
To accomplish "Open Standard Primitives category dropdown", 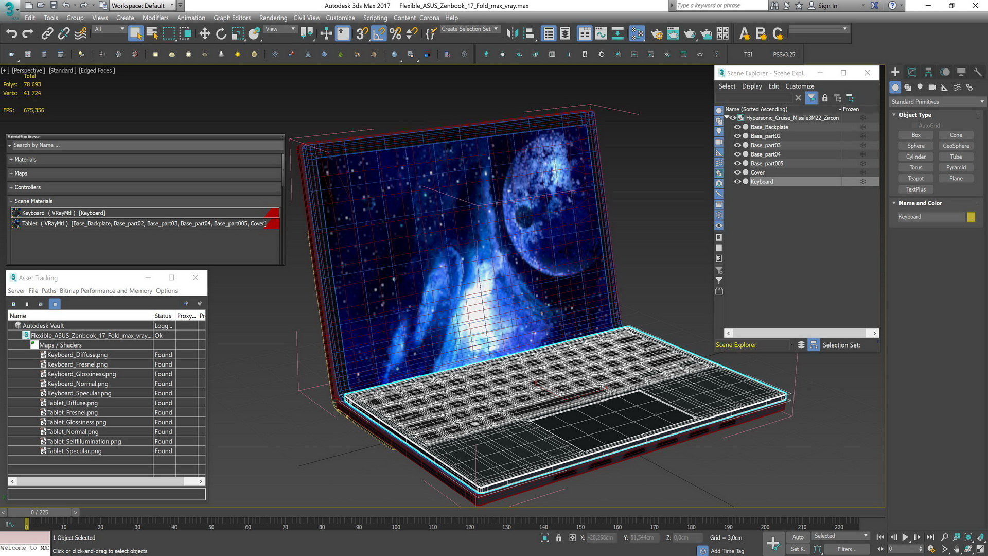I will click(938, 102).
